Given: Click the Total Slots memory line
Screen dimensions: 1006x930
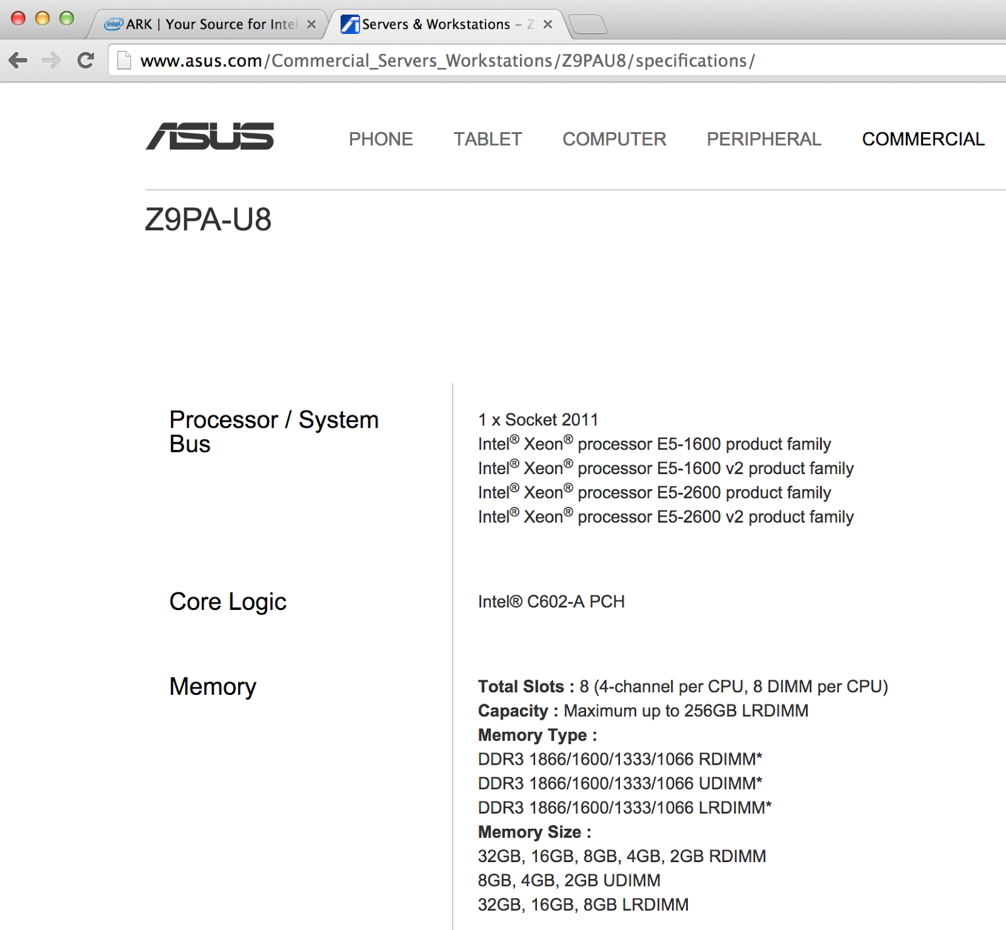Looking at the screenshot, I should 683,687.
